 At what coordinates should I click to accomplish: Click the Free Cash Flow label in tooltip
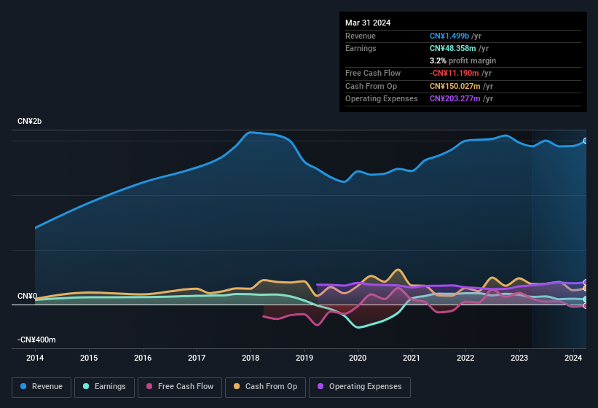click(373, 73)
